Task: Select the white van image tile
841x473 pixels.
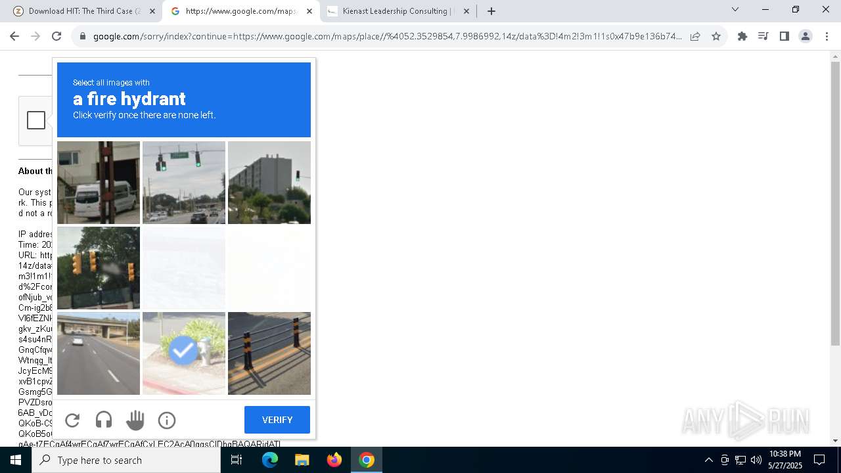Action: coord(99,183)
